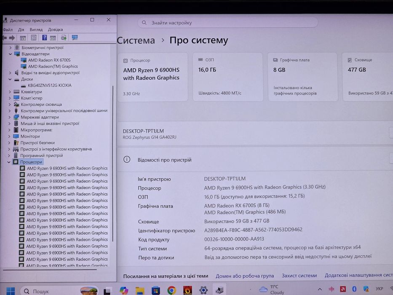This screenshot has height=295, width=393.
Task: Open Settings gear in the taskbar
Action: click(x=203, y=290)
